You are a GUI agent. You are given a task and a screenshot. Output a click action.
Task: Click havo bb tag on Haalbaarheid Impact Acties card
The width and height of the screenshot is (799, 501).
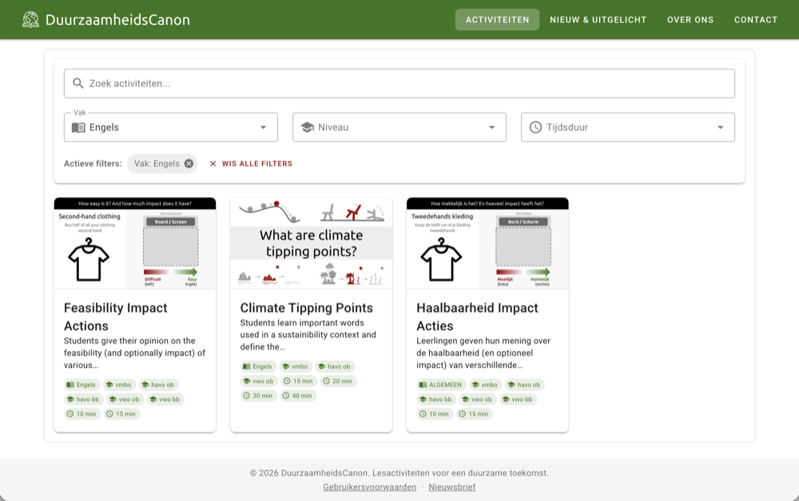point(435,399)
